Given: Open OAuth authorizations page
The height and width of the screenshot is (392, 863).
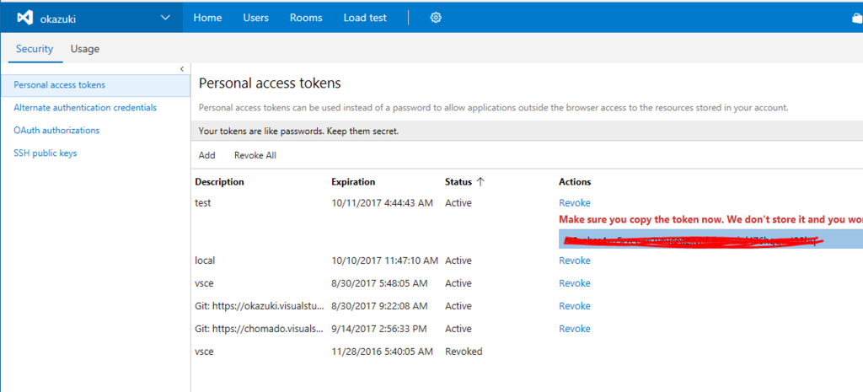Looking at the screenshot, I should point(56,131).
